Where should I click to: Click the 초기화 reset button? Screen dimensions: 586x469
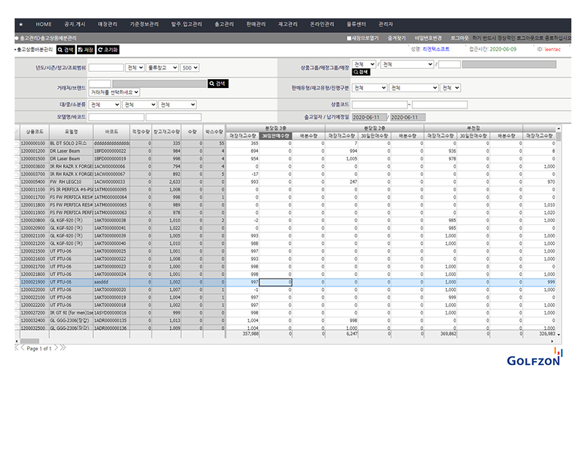pyautogui.click(x=107, y=50)
